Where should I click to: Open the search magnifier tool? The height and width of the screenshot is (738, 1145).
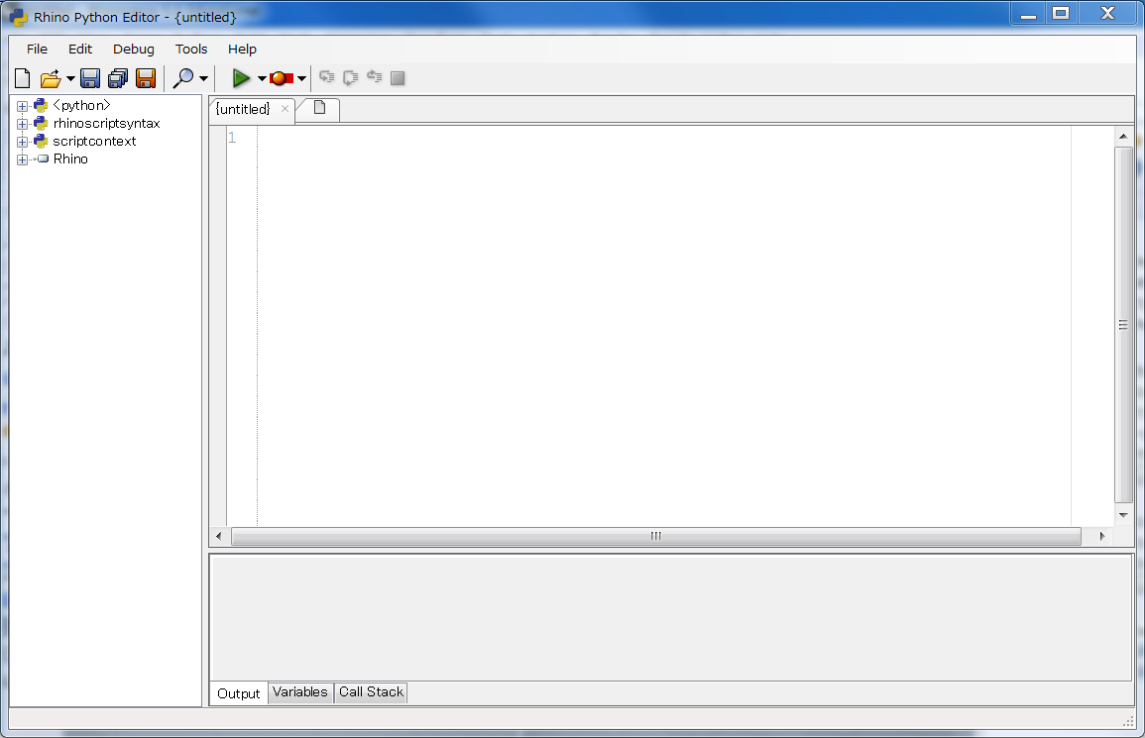click(184, 77)
